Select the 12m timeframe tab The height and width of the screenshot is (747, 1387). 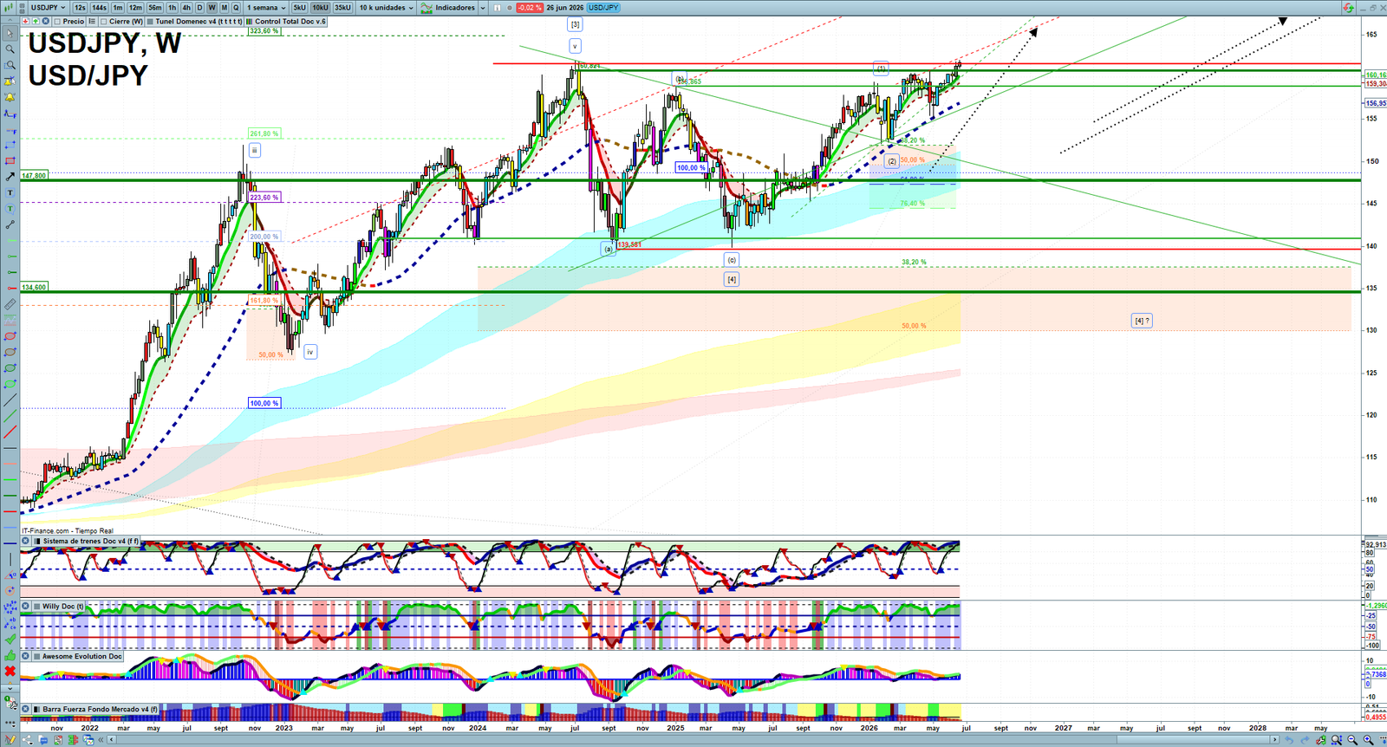coord(135,8)
